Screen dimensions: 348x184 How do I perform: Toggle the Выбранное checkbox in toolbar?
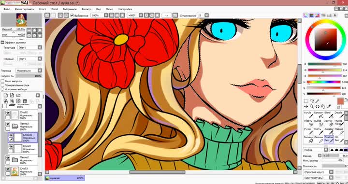coord(72,15)
